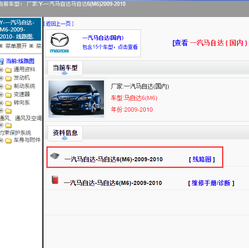This screenshot has width=249, height=248.
Task: Open the red repair manual book icon
Action: pyautogui.click(x=55, y=180)
